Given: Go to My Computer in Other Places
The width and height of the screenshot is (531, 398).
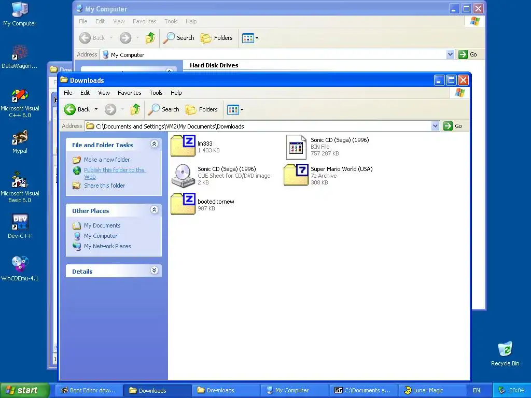Looking at the screenshot, I should (101, 236).
